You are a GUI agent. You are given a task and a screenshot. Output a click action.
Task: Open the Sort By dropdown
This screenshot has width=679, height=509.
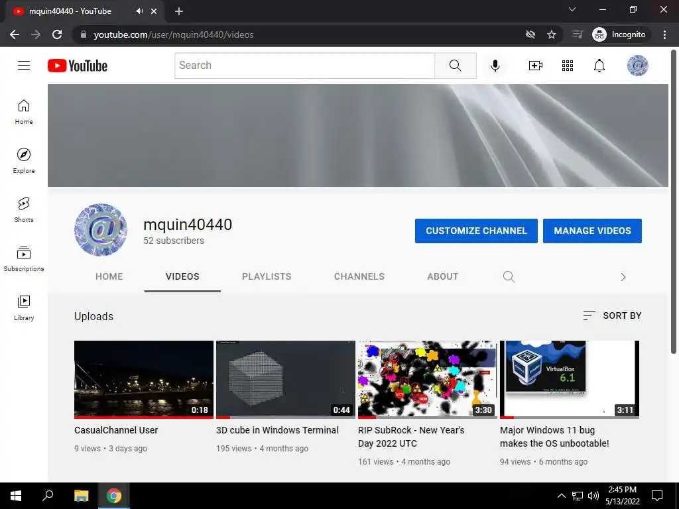612,316
